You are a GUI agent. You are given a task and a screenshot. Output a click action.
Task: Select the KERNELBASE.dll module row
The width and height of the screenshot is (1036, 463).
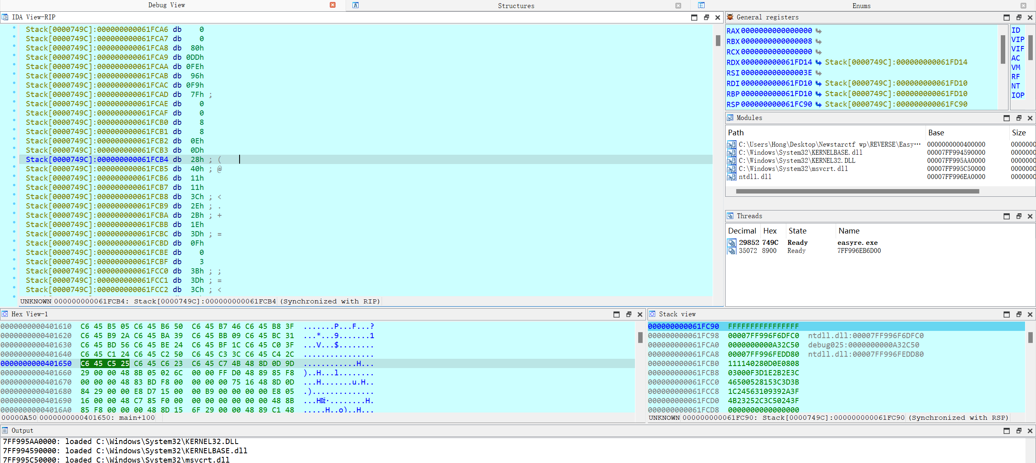click(881, 153)
